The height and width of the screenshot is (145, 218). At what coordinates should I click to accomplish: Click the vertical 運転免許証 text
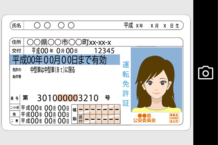coord(126,83)
